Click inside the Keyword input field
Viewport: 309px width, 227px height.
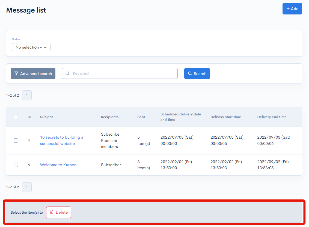120,73
